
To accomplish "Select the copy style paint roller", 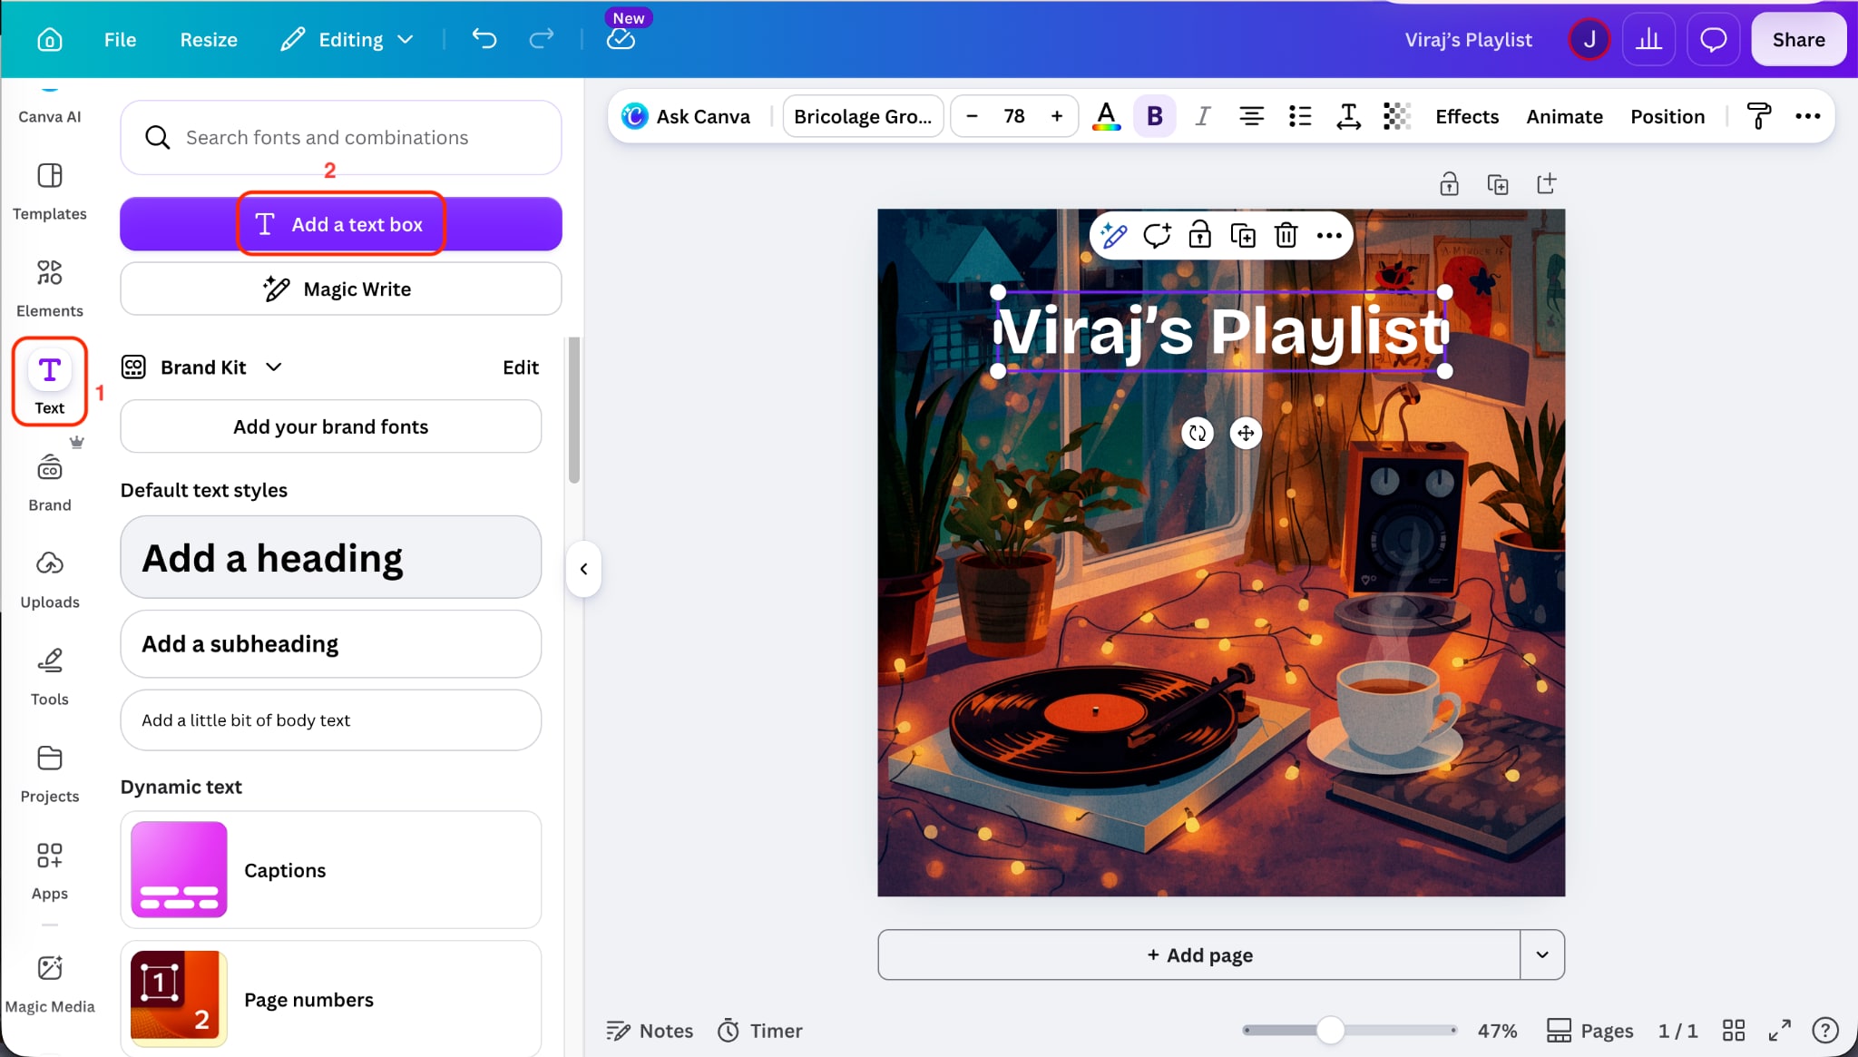I will 1758,116.
